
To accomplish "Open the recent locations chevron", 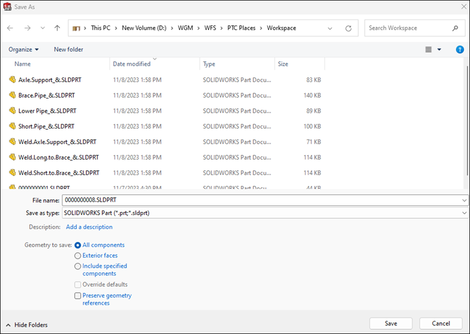I will [x=42, y=28].
